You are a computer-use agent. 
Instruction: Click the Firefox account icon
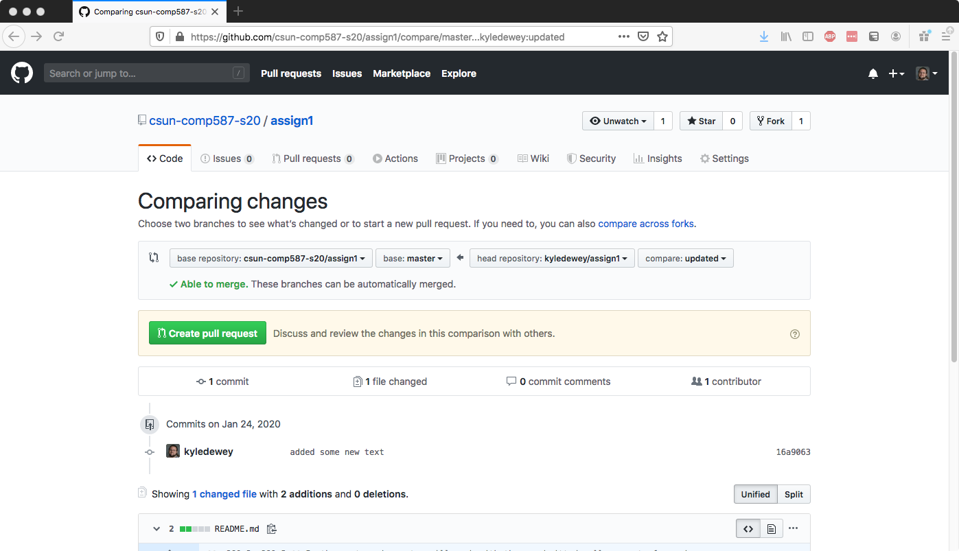point(896,36)
